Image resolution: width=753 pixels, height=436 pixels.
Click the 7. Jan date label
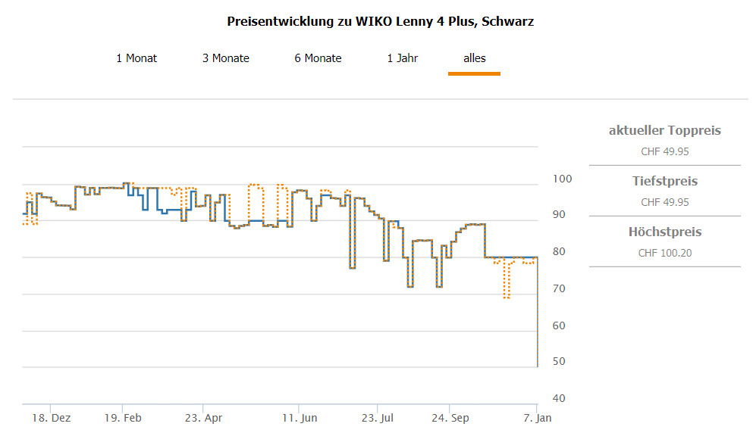(x=536, y=418)
